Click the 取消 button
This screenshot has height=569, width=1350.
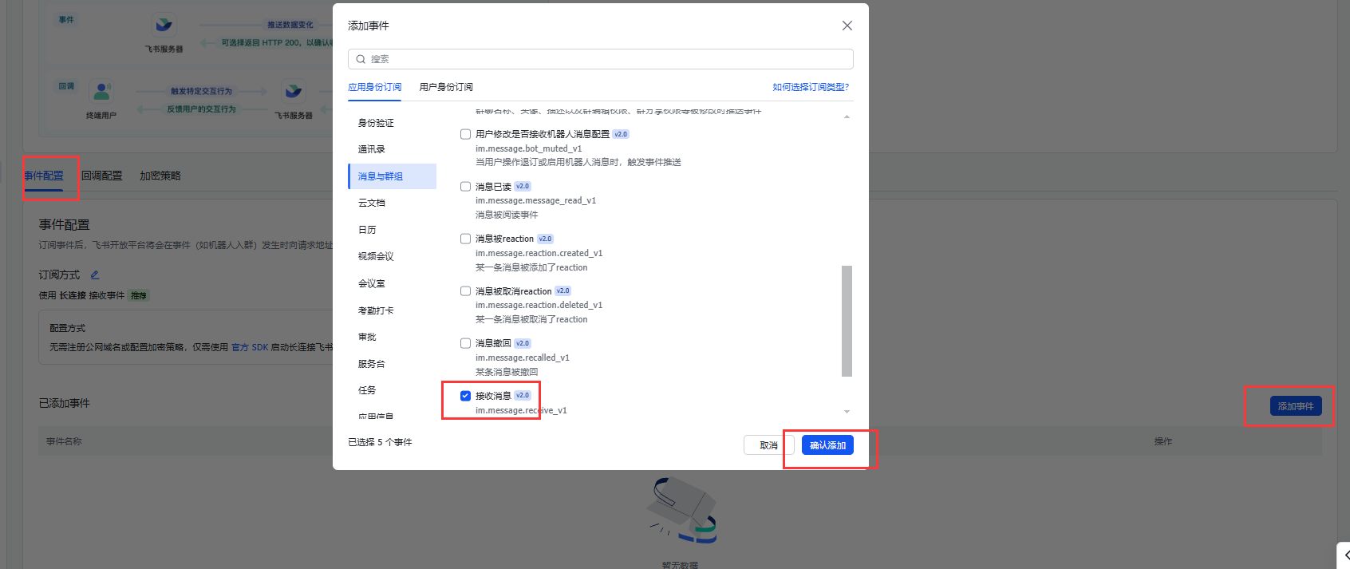768,445
